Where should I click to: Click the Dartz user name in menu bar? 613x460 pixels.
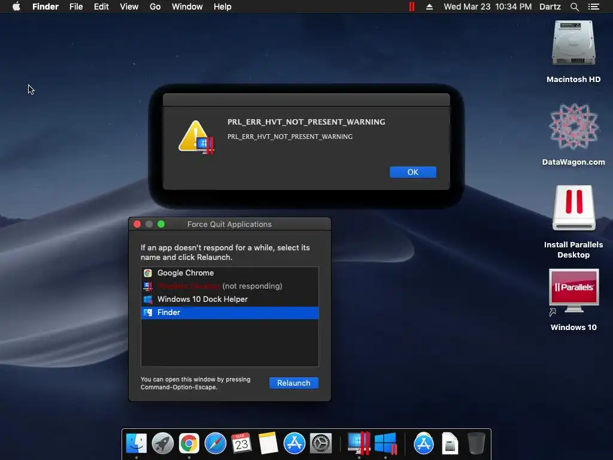point(550,7)
